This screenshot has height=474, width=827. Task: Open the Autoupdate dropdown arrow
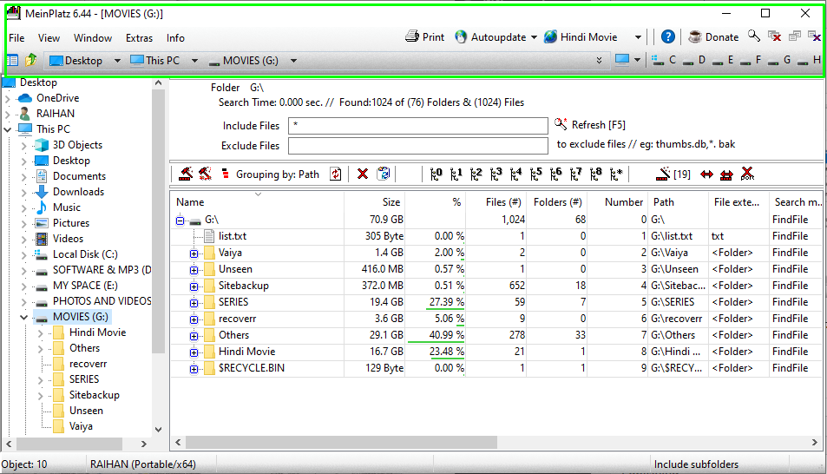click(x=534, y=37)
